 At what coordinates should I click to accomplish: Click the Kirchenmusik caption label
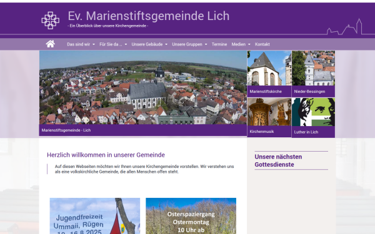pyautogui.click(x=262, y=132)
